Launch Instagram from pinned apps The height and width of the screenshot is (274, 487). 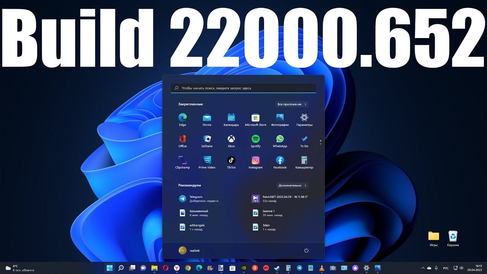pyautogui.click(x=256, y=162)
